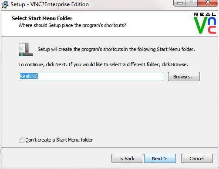The width and height of the screenshot is (219, 169).
Task: Click the highlighted RealVNC text
Action: coord(29,76)
